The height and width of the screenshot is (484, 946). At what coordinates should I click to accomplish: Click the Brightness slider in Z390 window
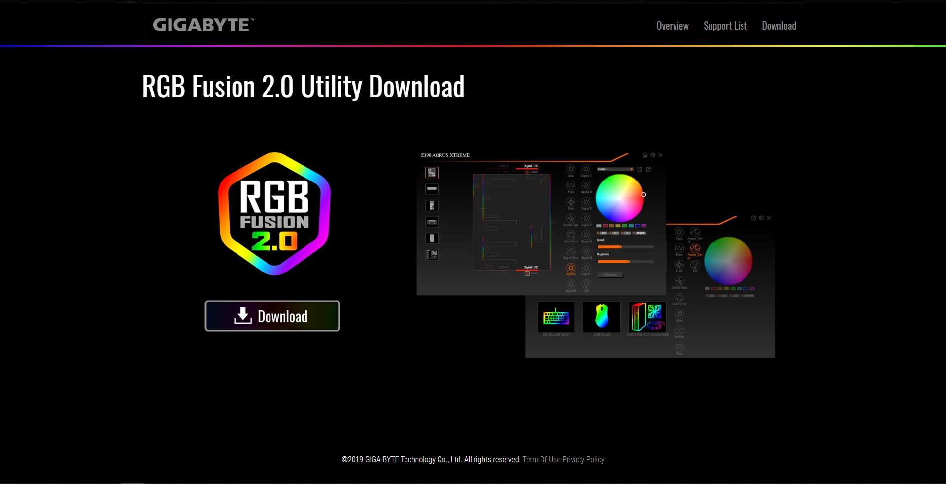[625, 262]
